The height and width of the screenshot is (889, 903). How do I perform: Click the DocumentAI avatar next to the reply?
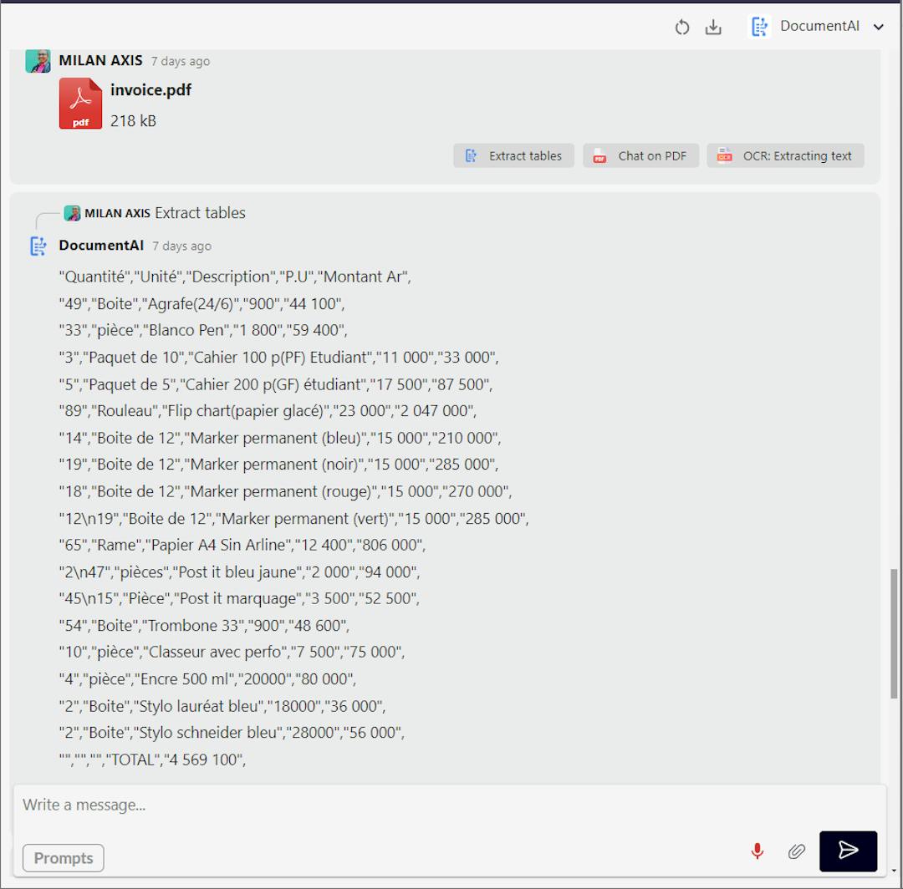(38, 246)
